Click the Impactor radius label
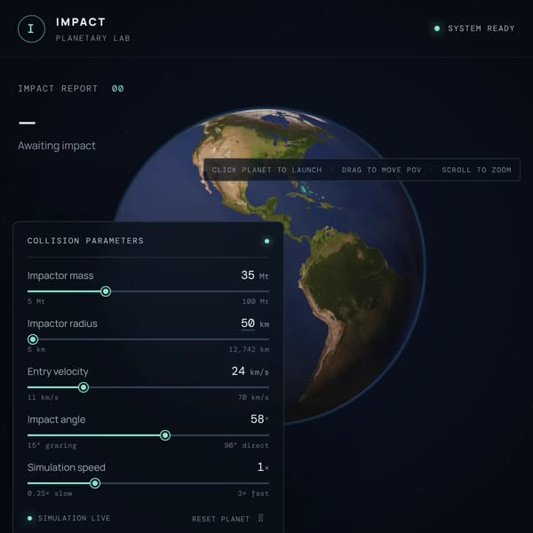The height and width of the screenshot is (533, 533). coord(62,323)
